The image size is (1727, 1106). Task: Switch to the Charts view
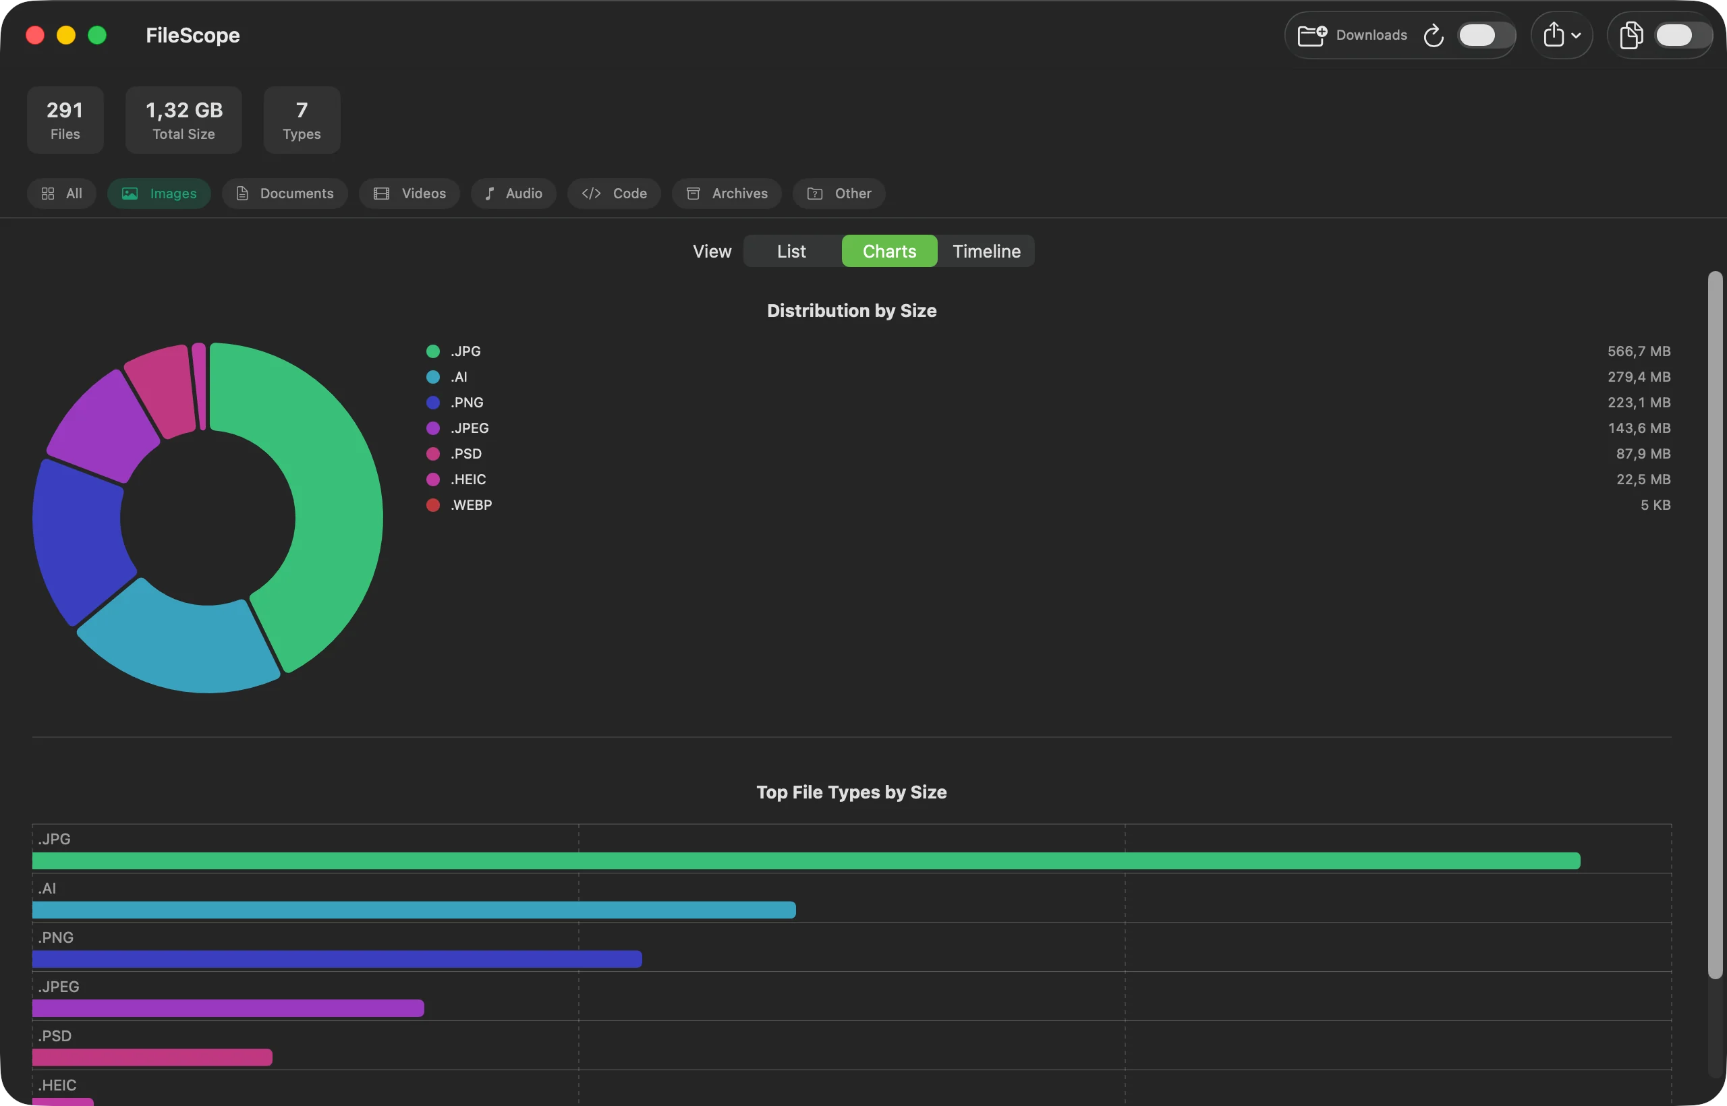[889, 252]
